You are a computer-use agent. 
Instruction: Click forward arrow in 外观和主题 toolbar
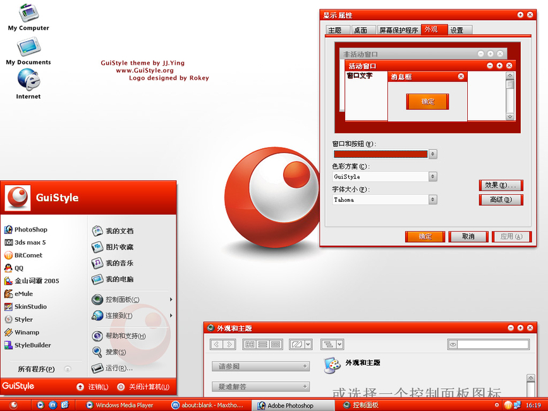tap(229, 345)
